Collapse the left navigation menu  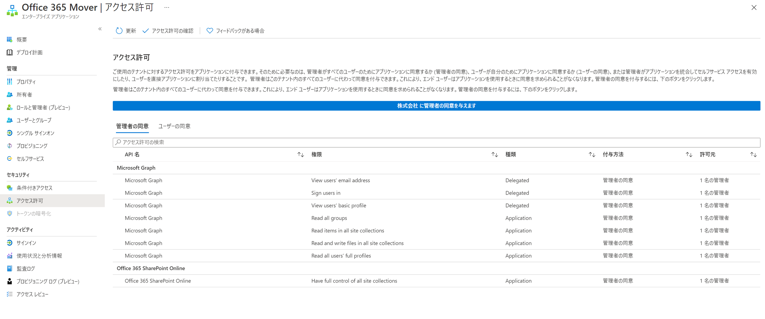[x=100, y=29]
